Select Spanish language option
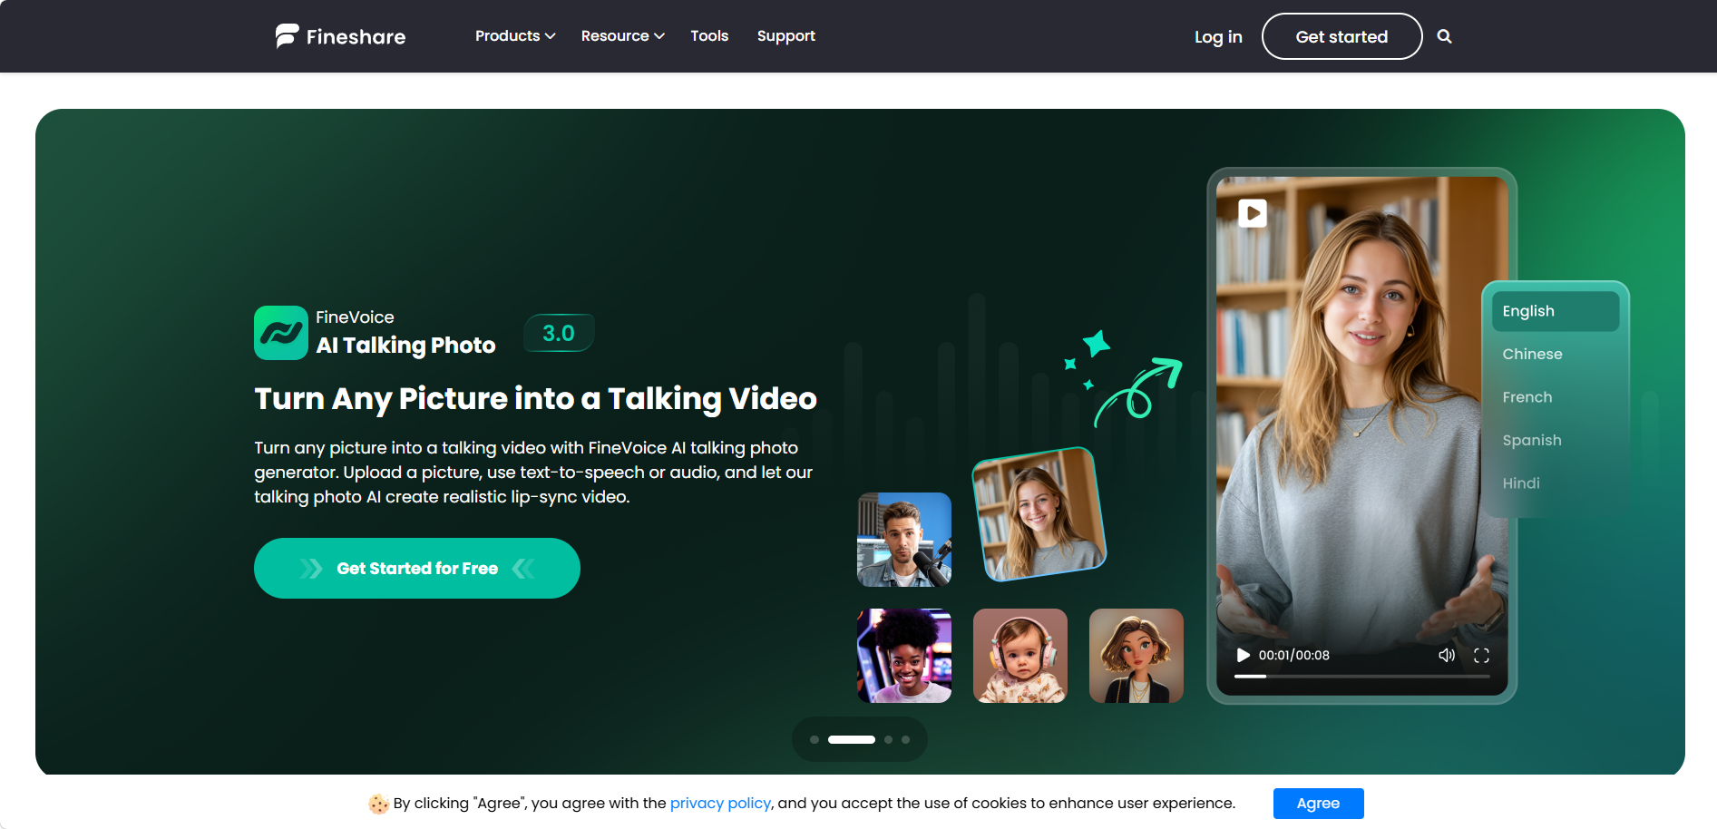The width and height of the screenshot is (1717, 829). point(1532,441)
